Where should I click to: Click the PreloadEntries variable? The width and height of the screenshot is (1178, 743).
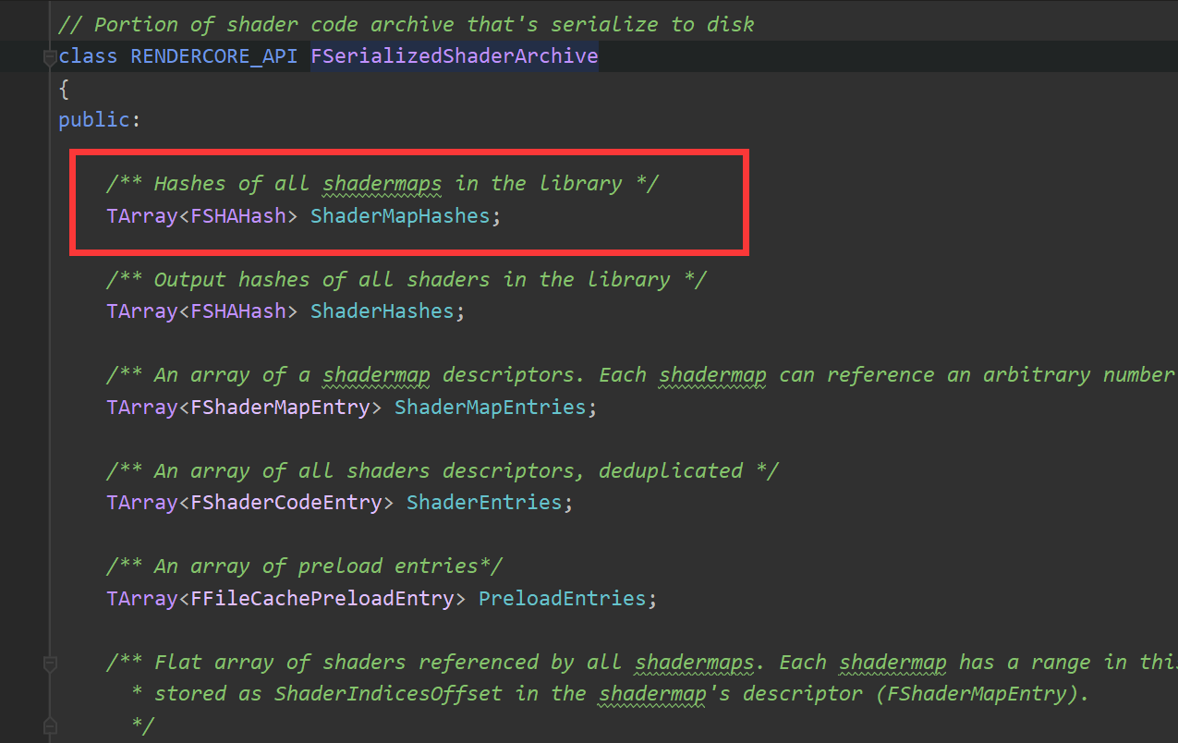pyautogui.click(x=562, y=599)
